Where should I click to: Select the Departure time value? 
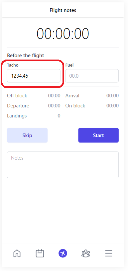click(54, 106)
